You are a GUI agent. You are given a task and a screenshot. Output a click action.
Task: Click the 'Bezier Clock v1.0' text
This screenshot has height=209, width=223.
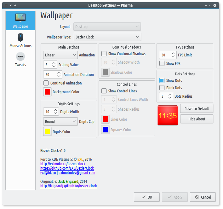point(53,150)
